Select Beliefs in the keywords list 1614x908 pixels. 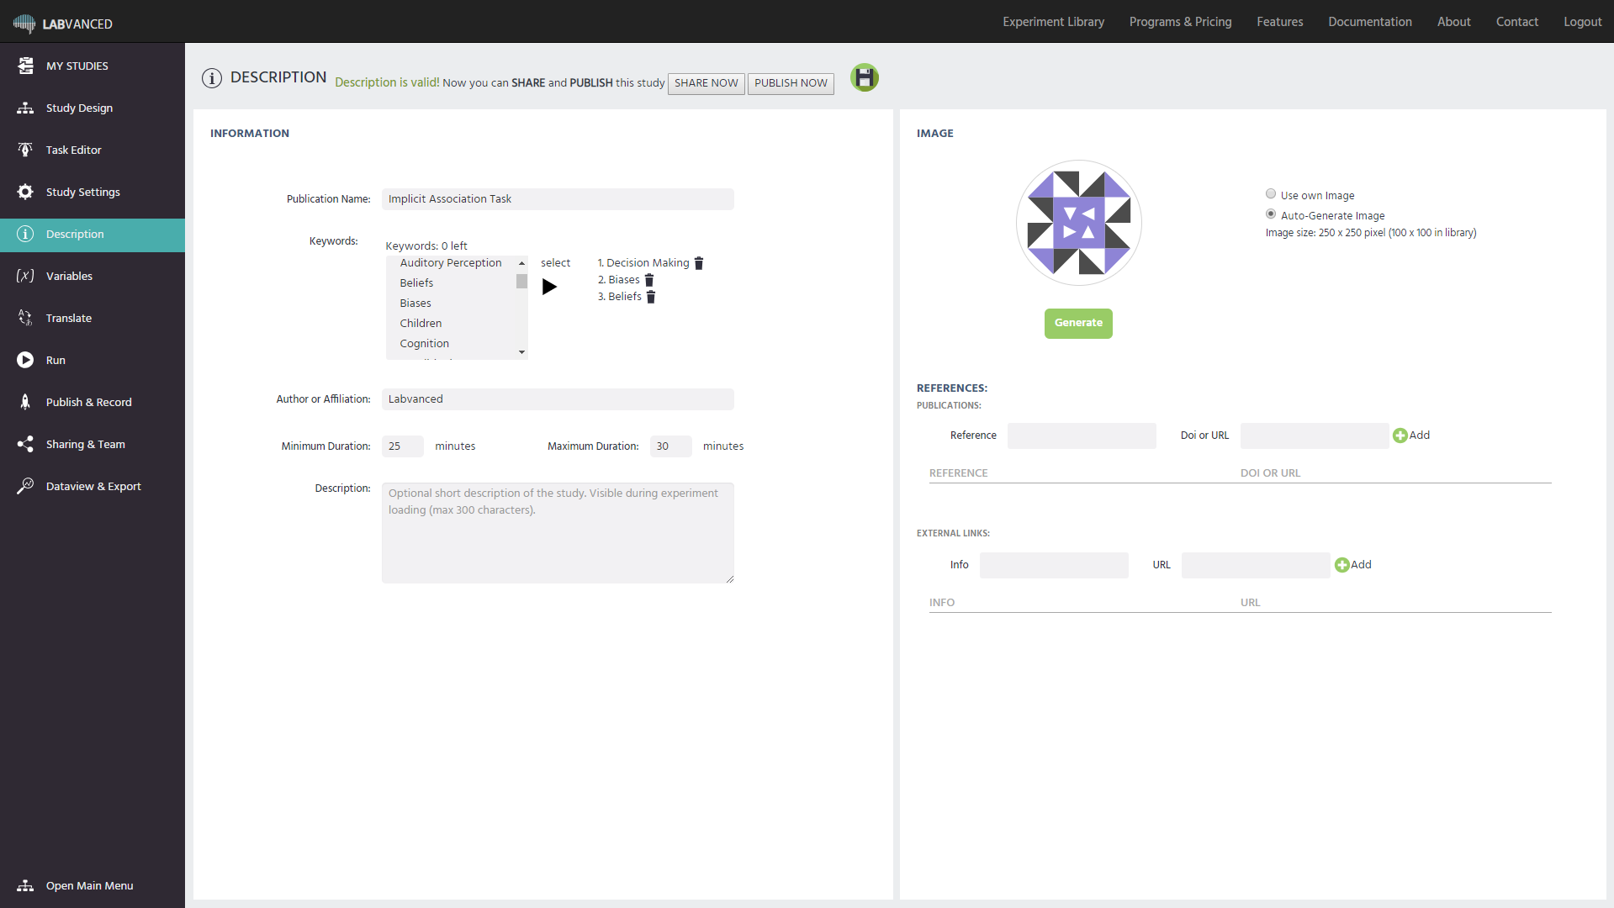coord(417,283)
